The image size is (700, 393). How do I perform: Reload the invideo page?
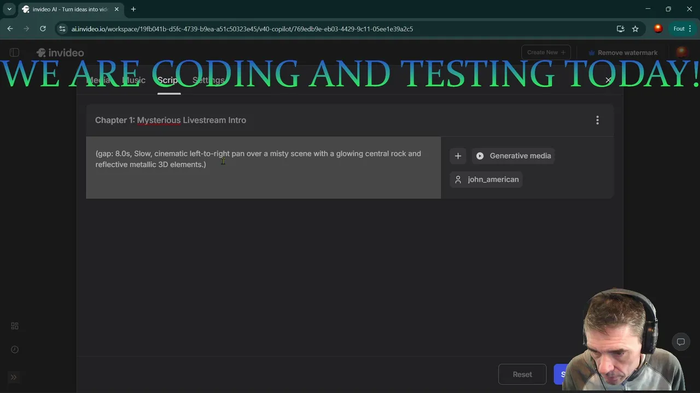tap(43, 29)
